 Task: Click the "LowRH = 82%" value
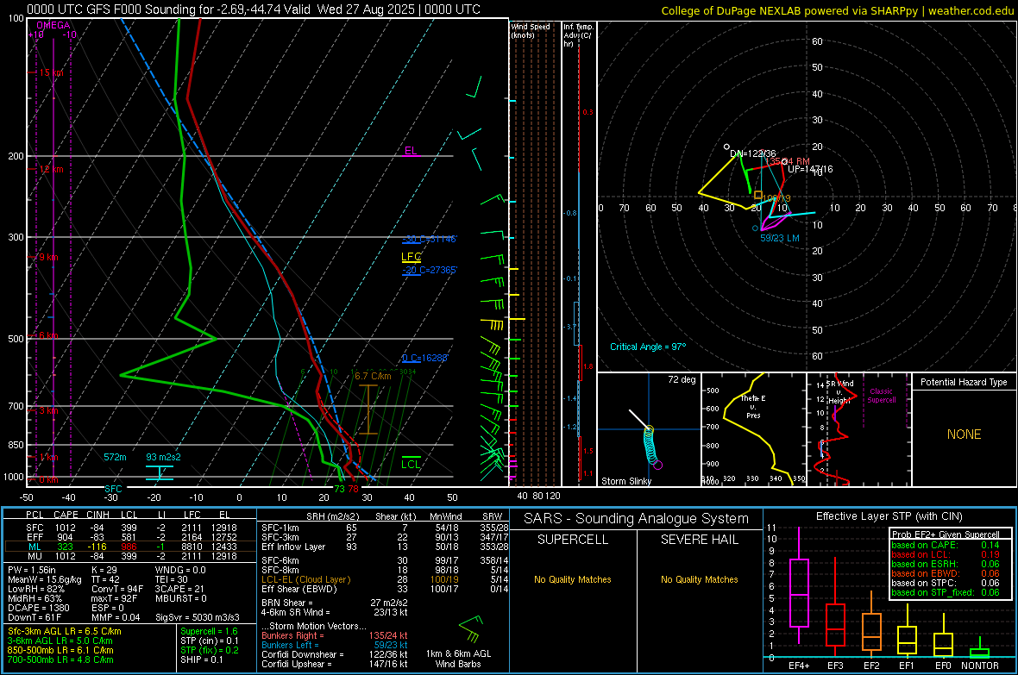35,589
